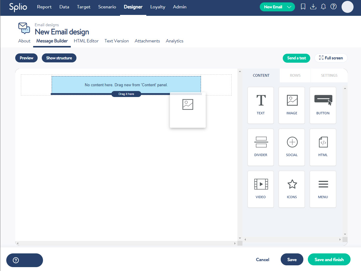Click the Send a test button
Image resolution: width=361 pixels, height=271 pixels.
tap(296, 58)
